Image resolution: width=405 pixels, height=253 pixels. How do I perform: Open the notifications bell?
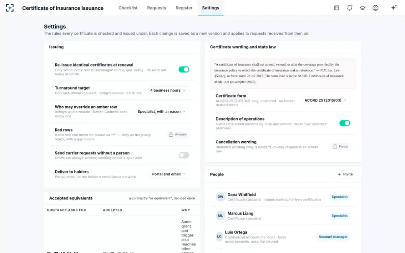point(350,8)
